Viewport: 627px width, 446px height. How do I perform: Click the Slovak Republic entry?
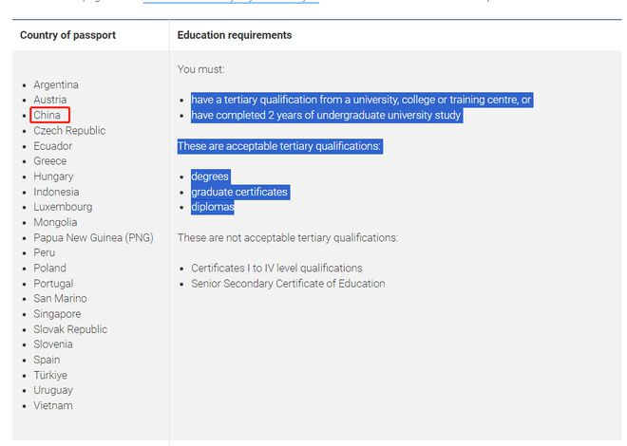pyautogui.click(x=70, y=329)
